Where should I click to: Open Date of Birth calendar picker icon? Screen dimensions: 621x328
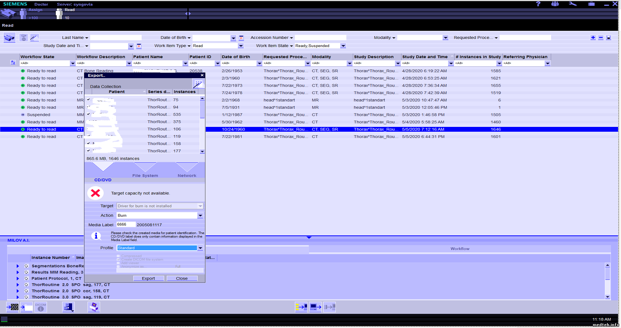pyautogui.click(x=241, y=38)
